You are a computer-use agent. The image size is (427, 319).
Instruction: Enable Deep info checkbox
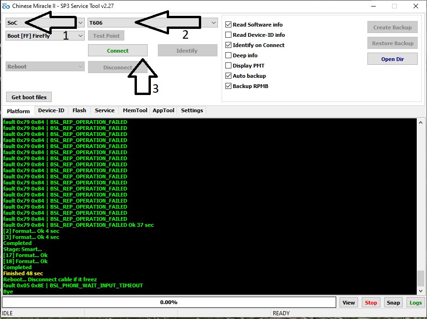tap(229, 55)
